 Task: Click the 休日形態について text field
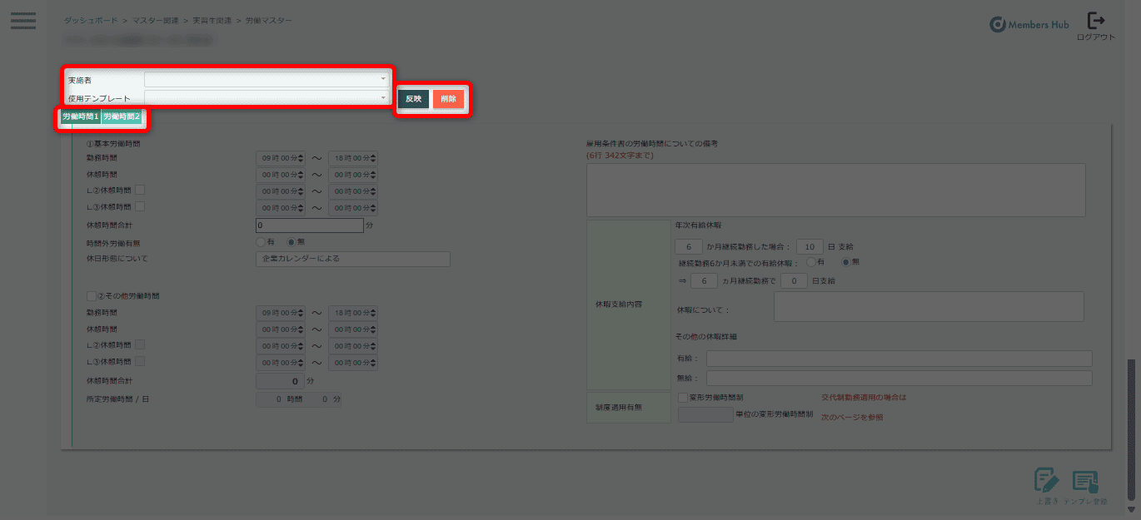pyautogui.click(x=352, y=259)
